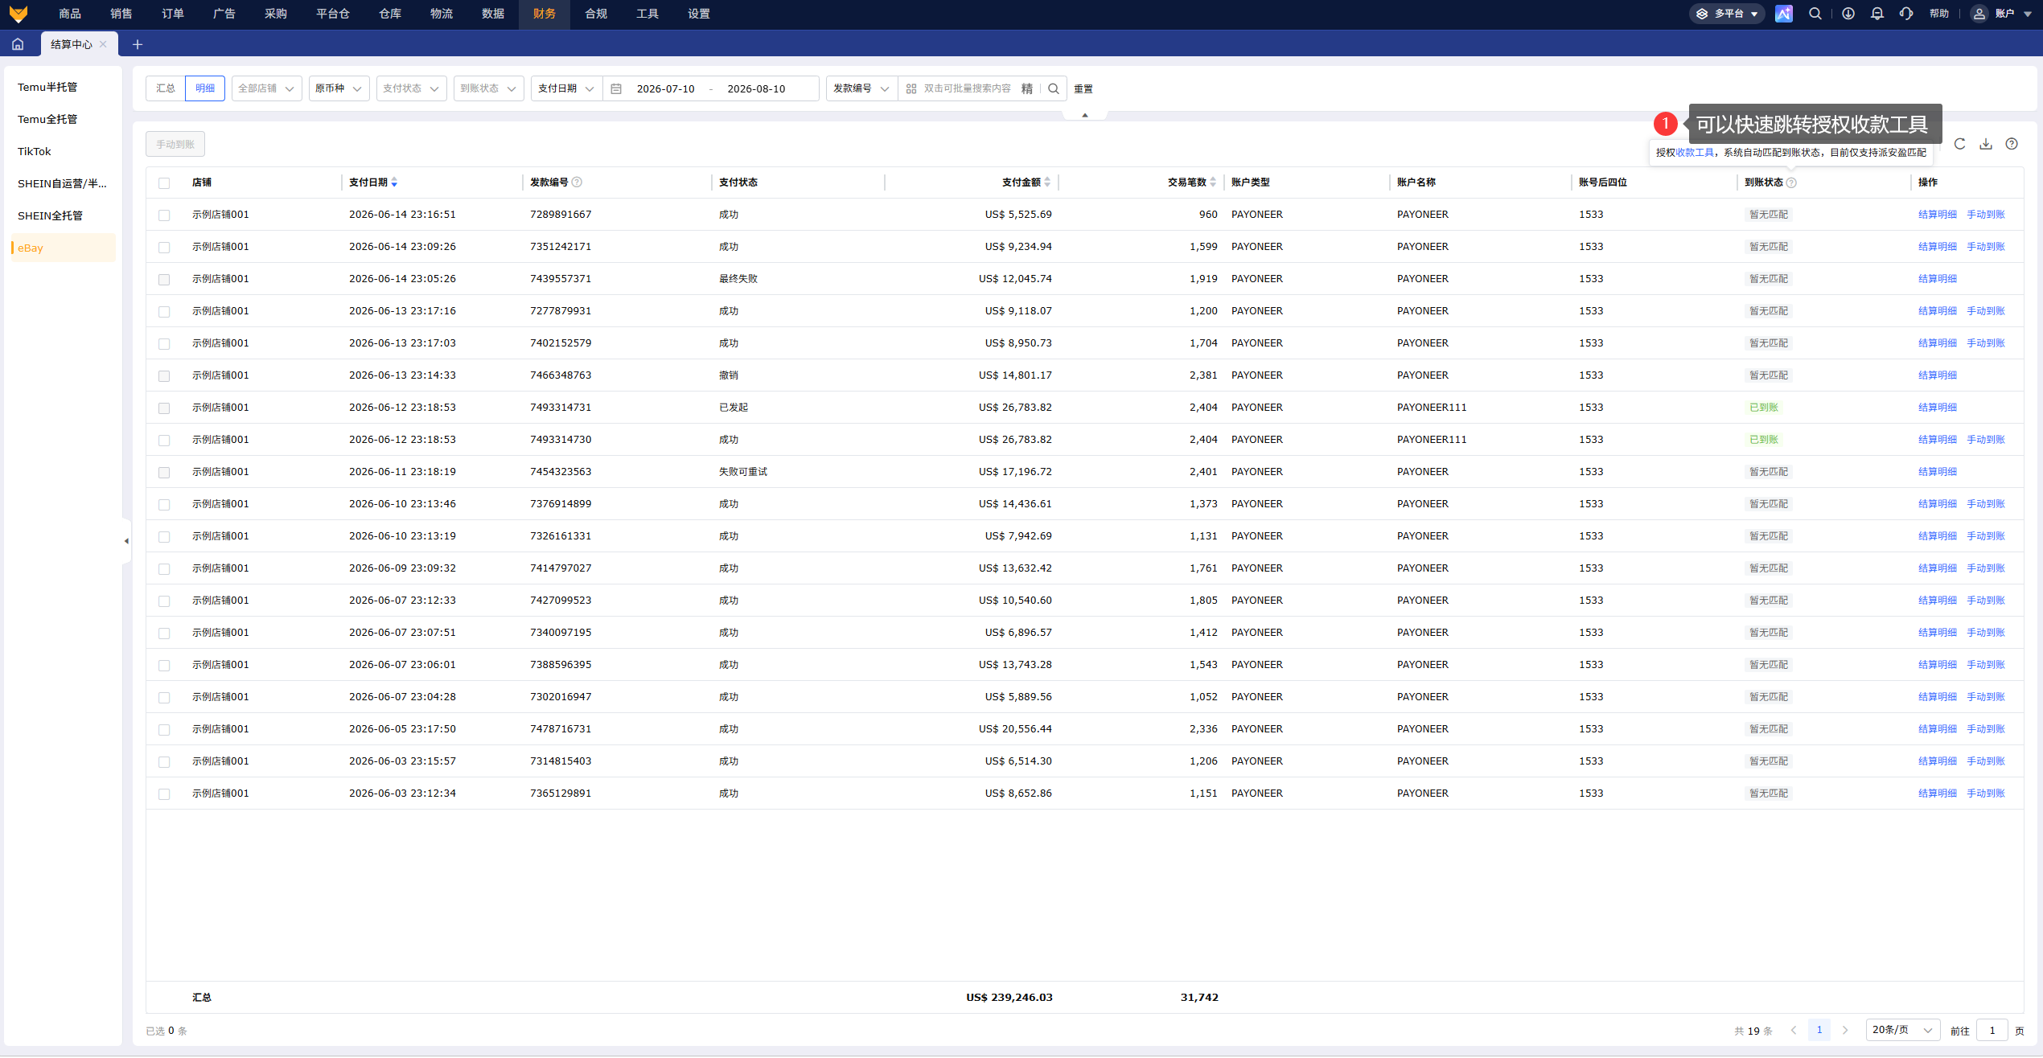2043x1058 pixels.
Task: Open 结算明细 for 发款编号 7439557371
Action: tap(1938, 279)
